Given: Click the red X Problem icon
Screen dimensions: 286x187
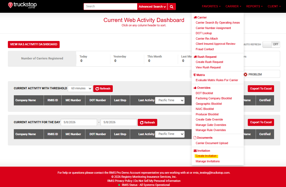Looking at the screenshot, I should [x=246, y=75].
